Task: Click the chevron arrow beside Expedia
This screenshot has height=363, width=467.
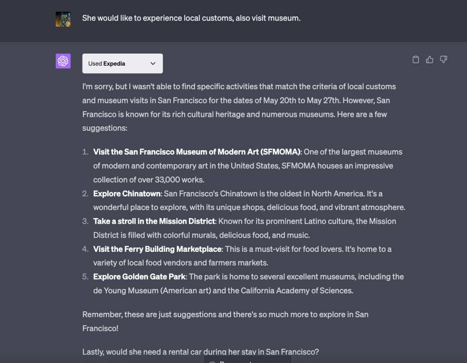Action: click(x=153, y=64)
